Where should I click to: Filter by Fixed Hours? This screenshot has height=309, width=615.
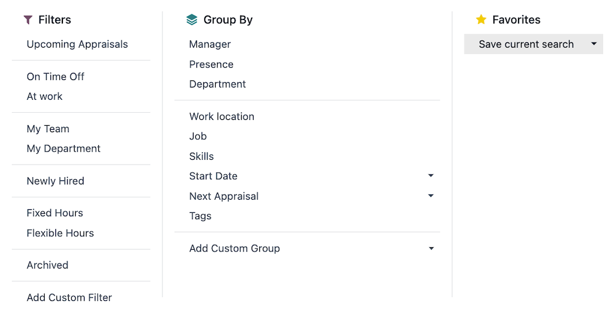tap(55, 213)
